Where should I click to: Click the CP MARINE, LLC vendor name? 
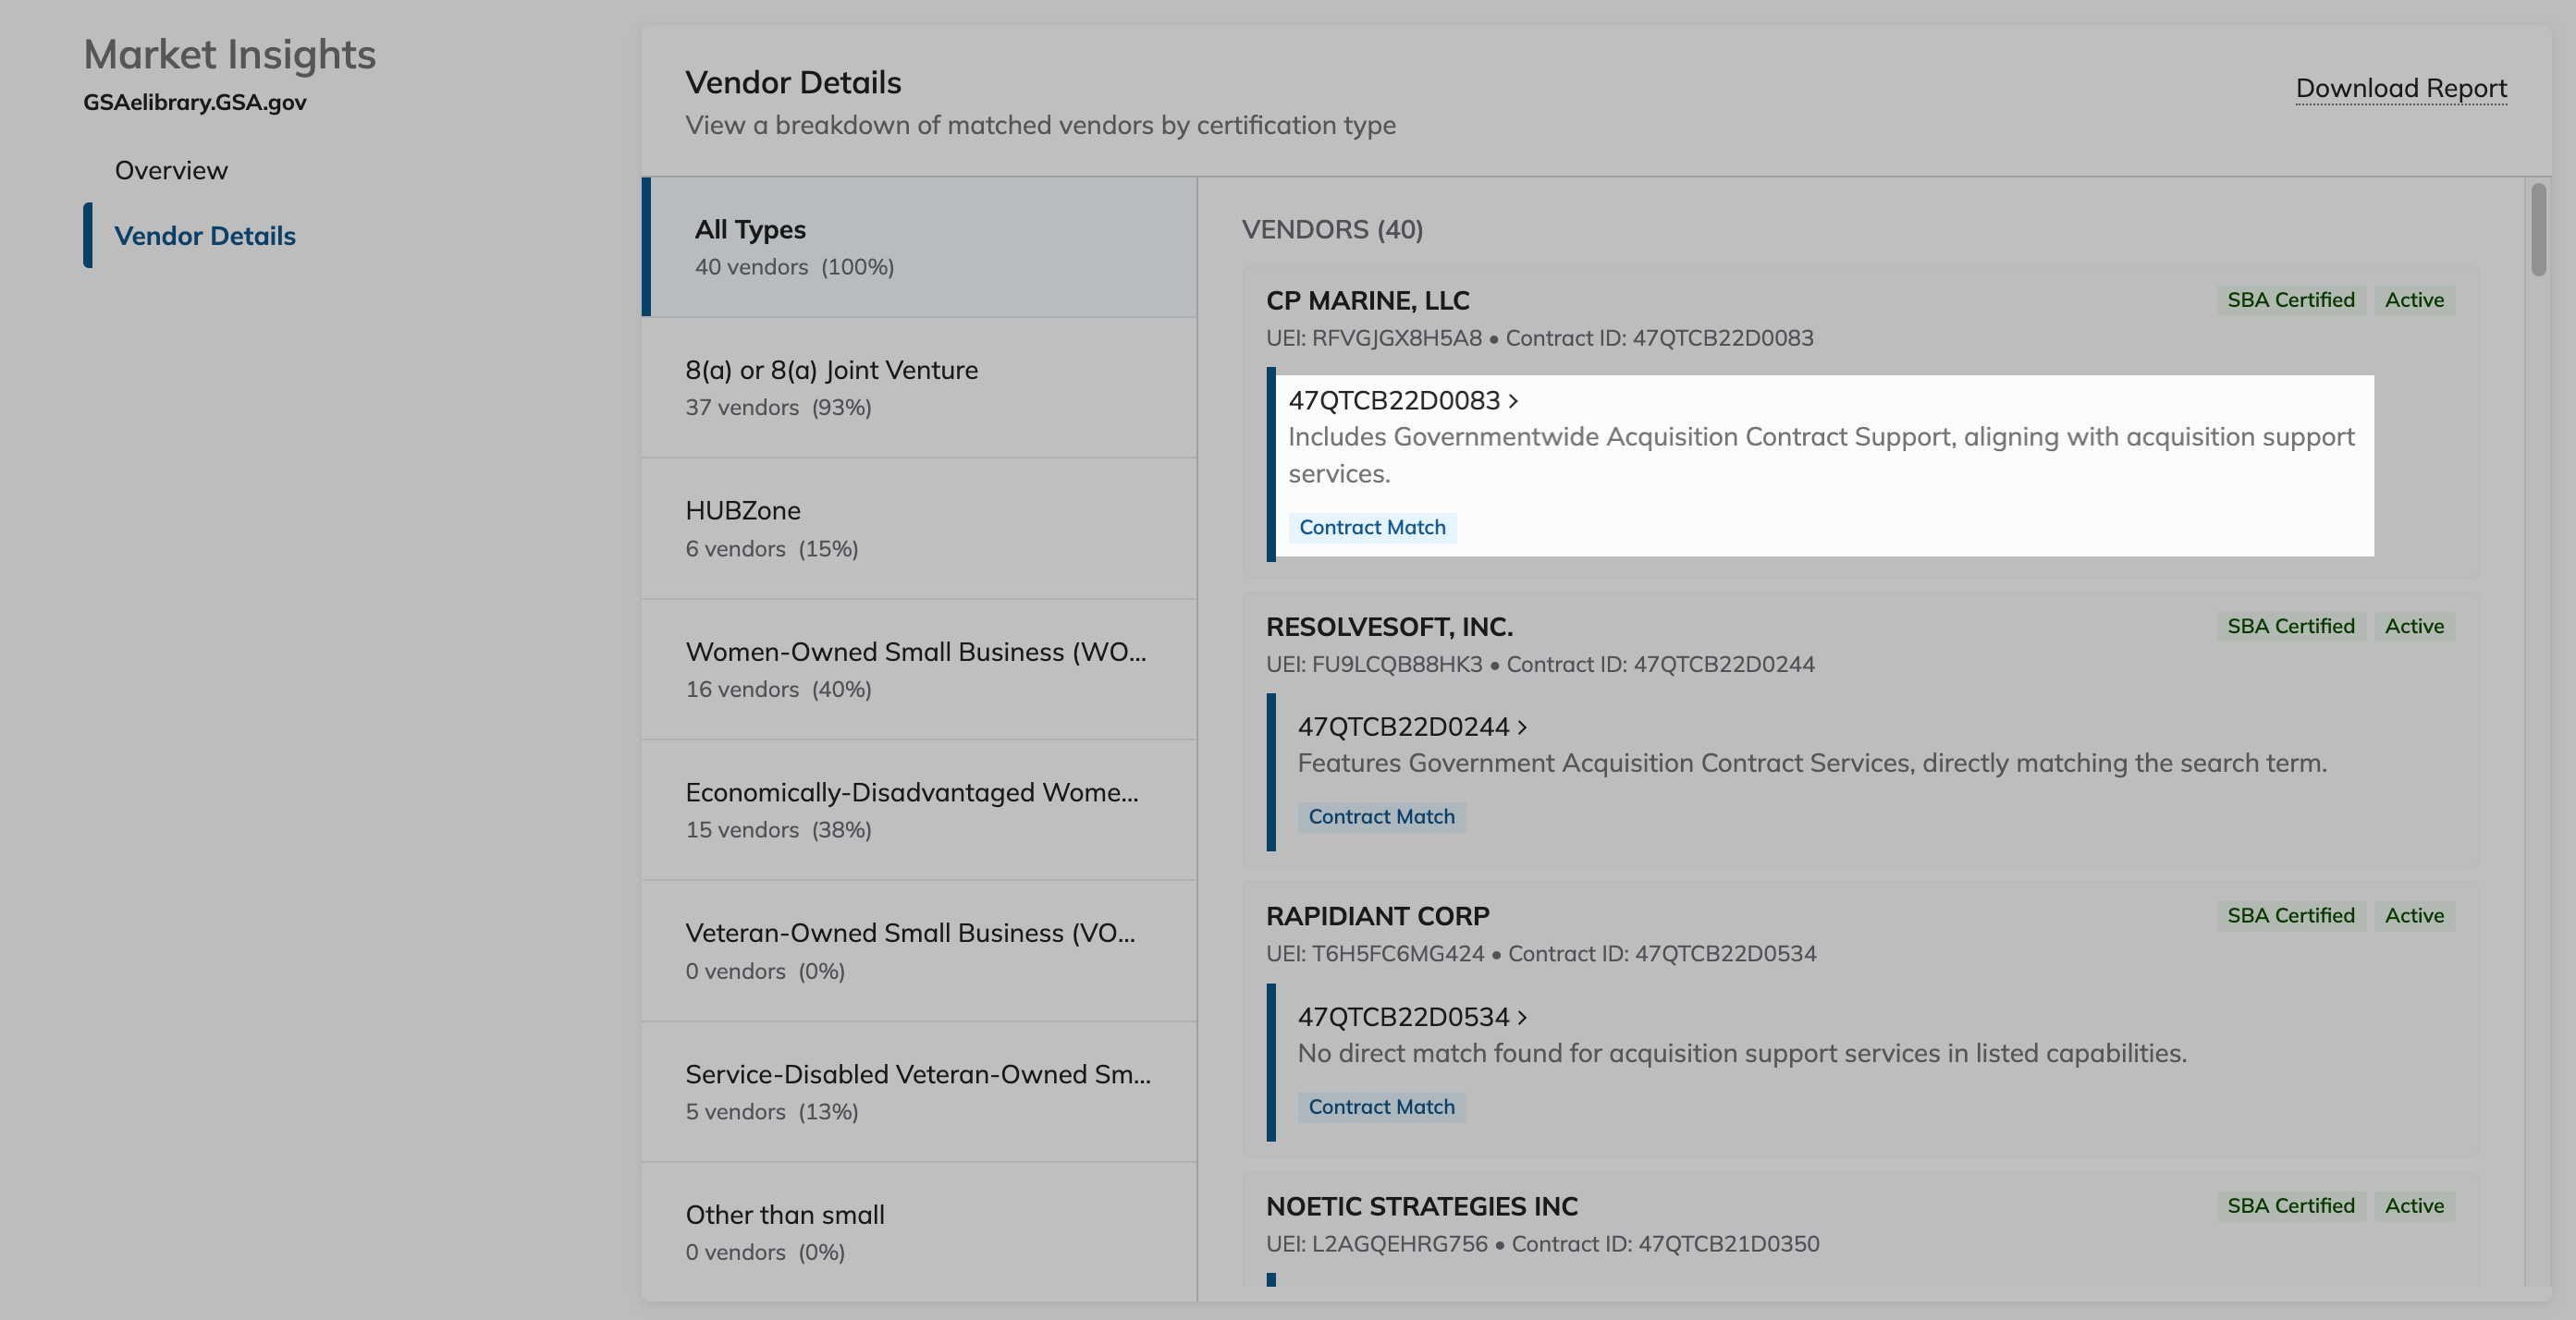(1367, 300)
